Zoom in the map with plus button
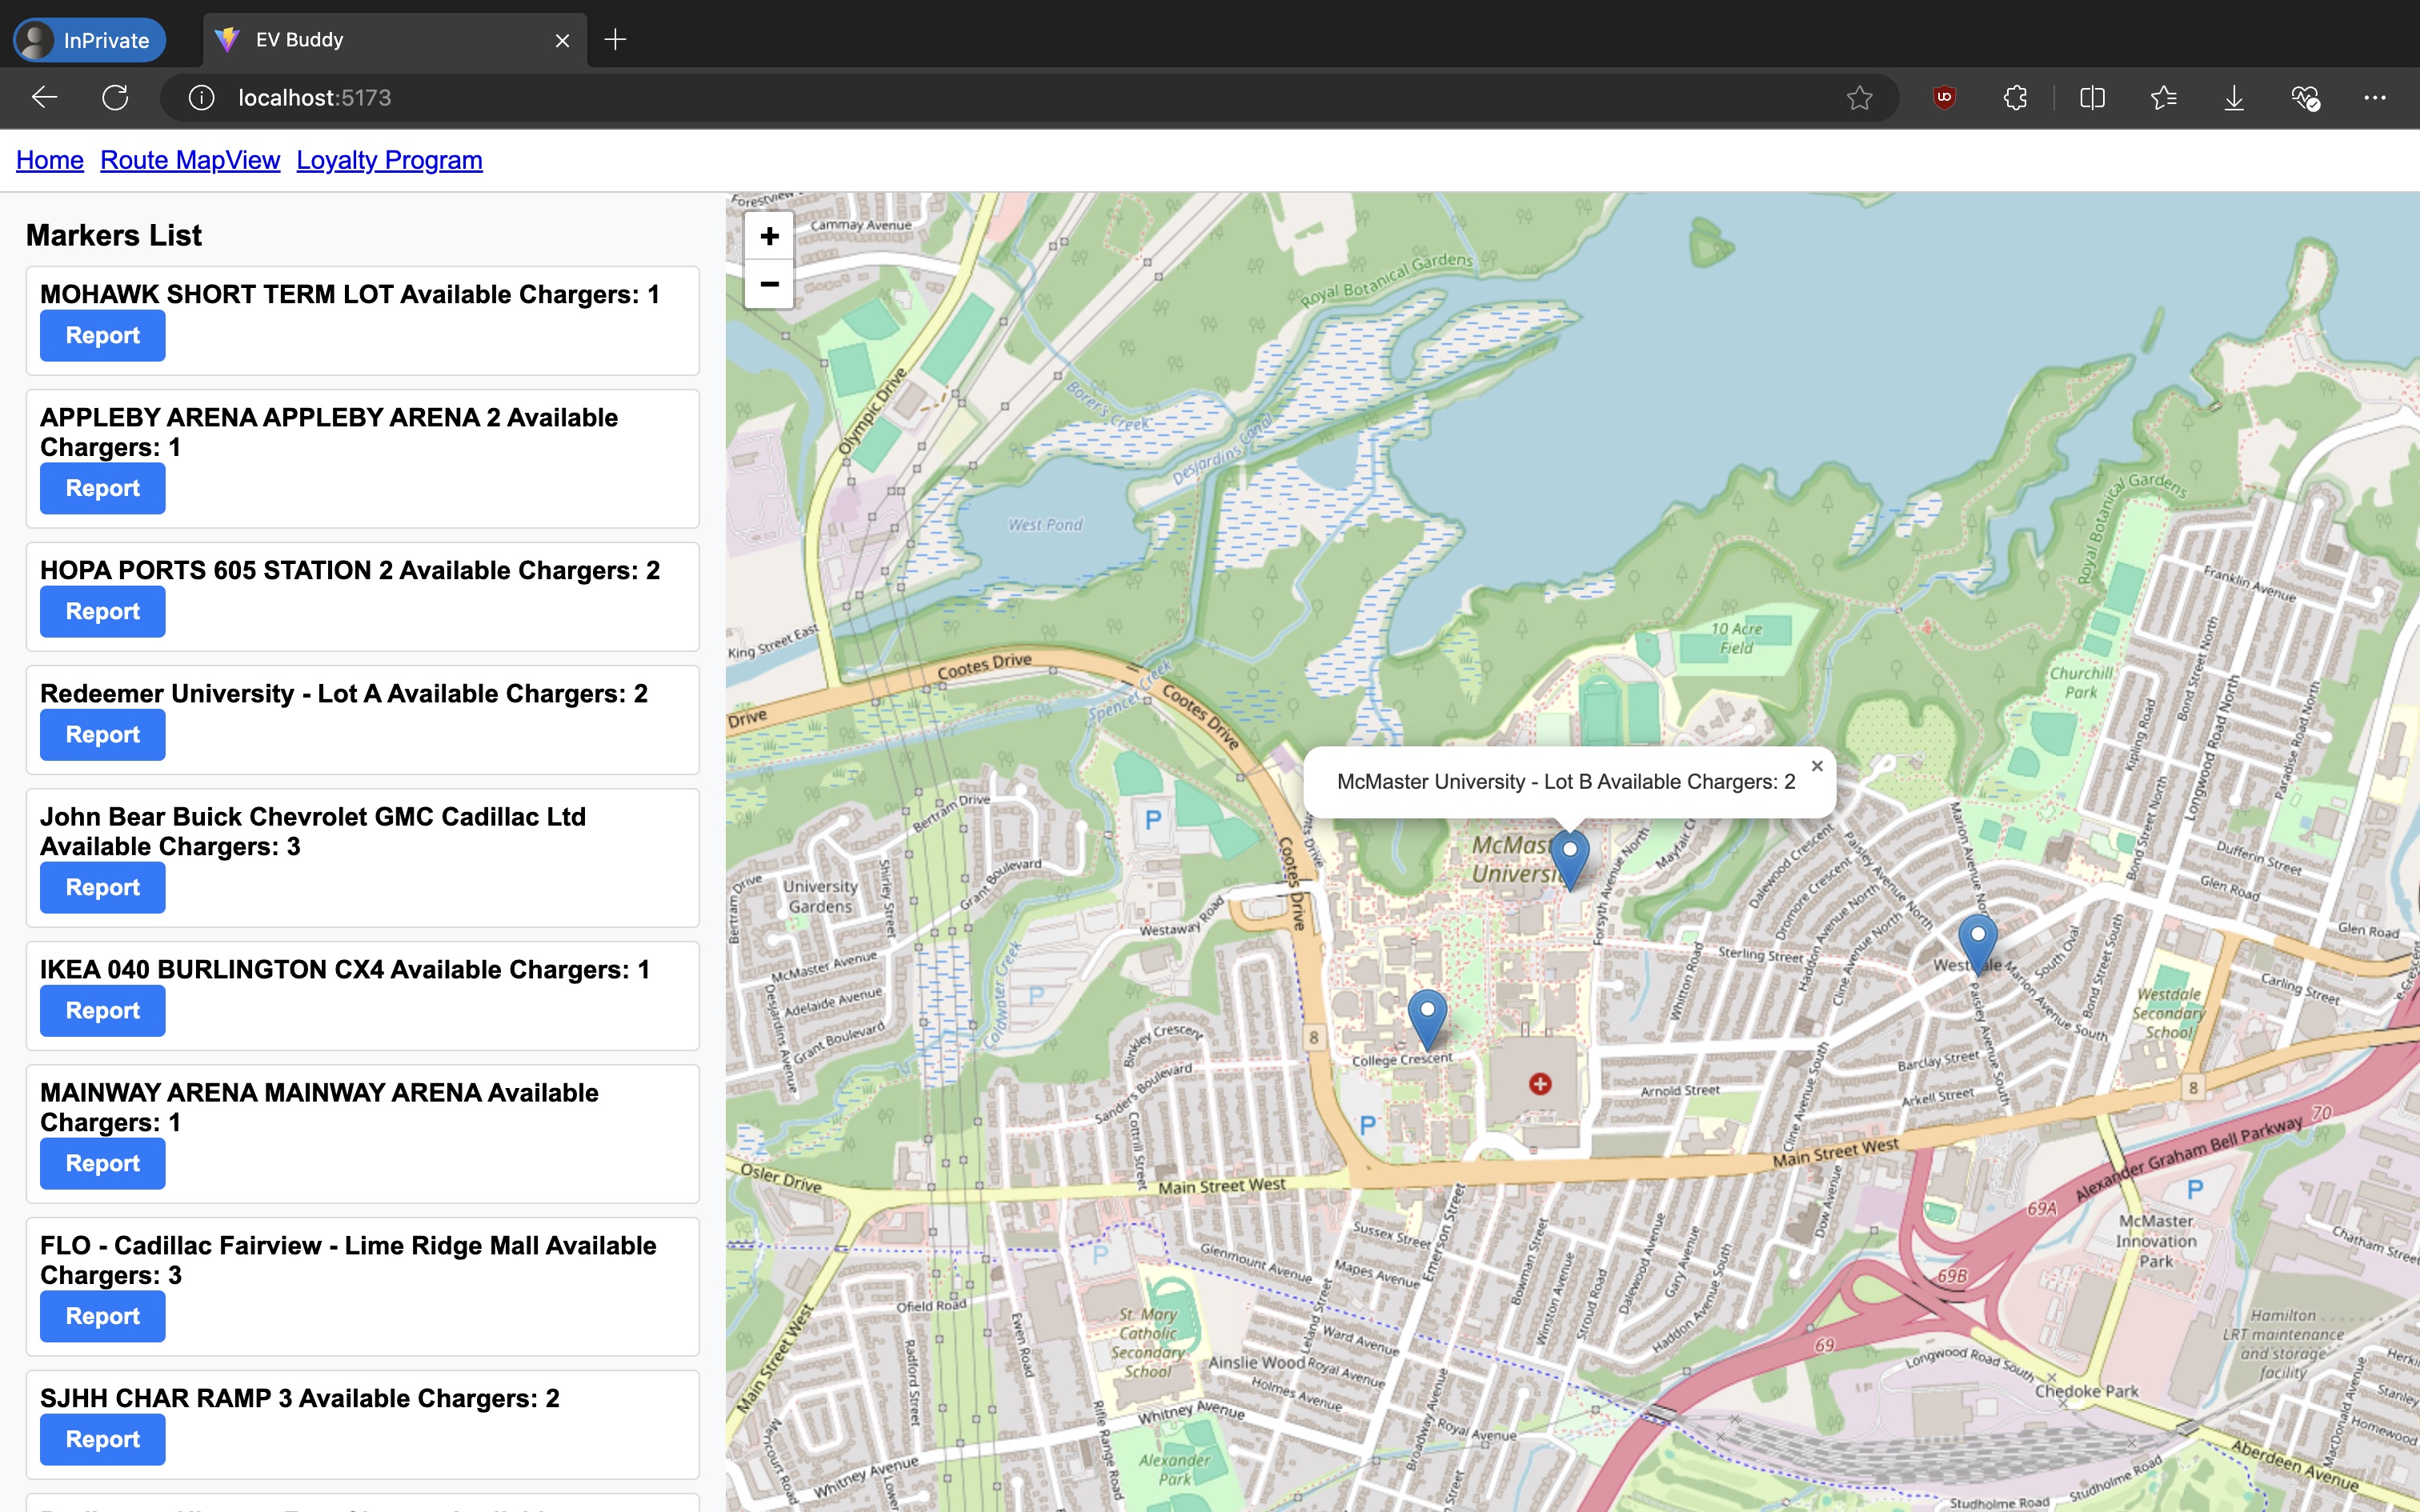This screenshot has height=1512, width=2420. pos(768,237)
